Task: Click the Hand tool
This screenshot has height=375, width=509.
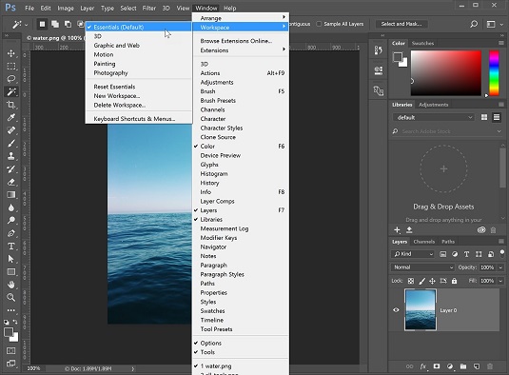Action: point(11,285)
